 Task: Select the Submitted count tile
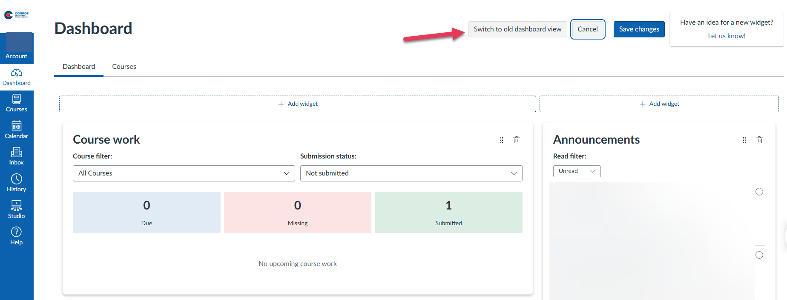(x=448, y=212)
